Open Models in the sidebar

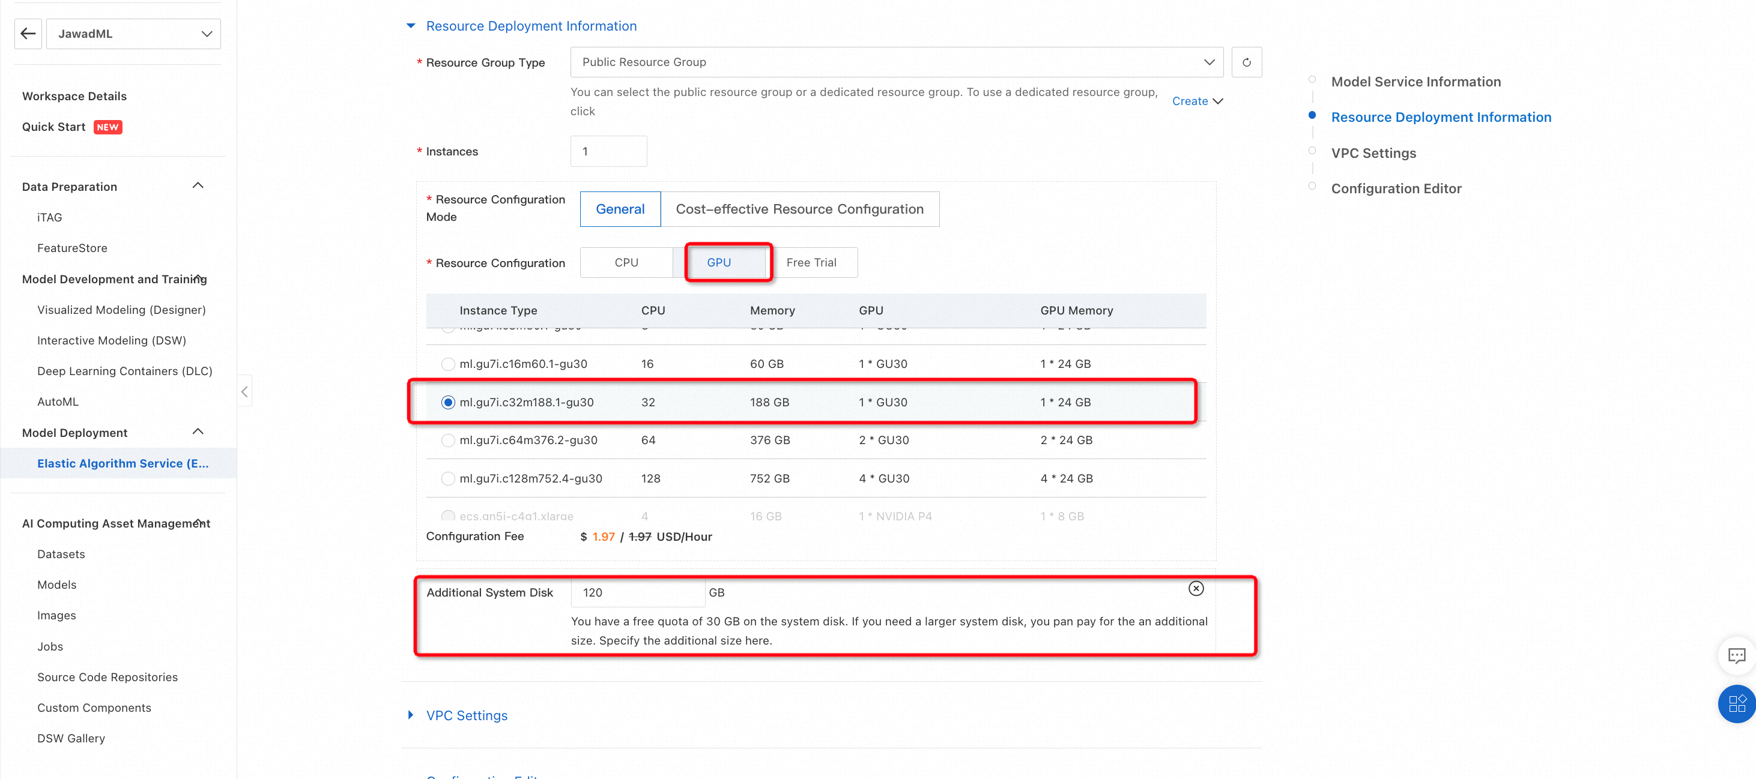[56, 585]
